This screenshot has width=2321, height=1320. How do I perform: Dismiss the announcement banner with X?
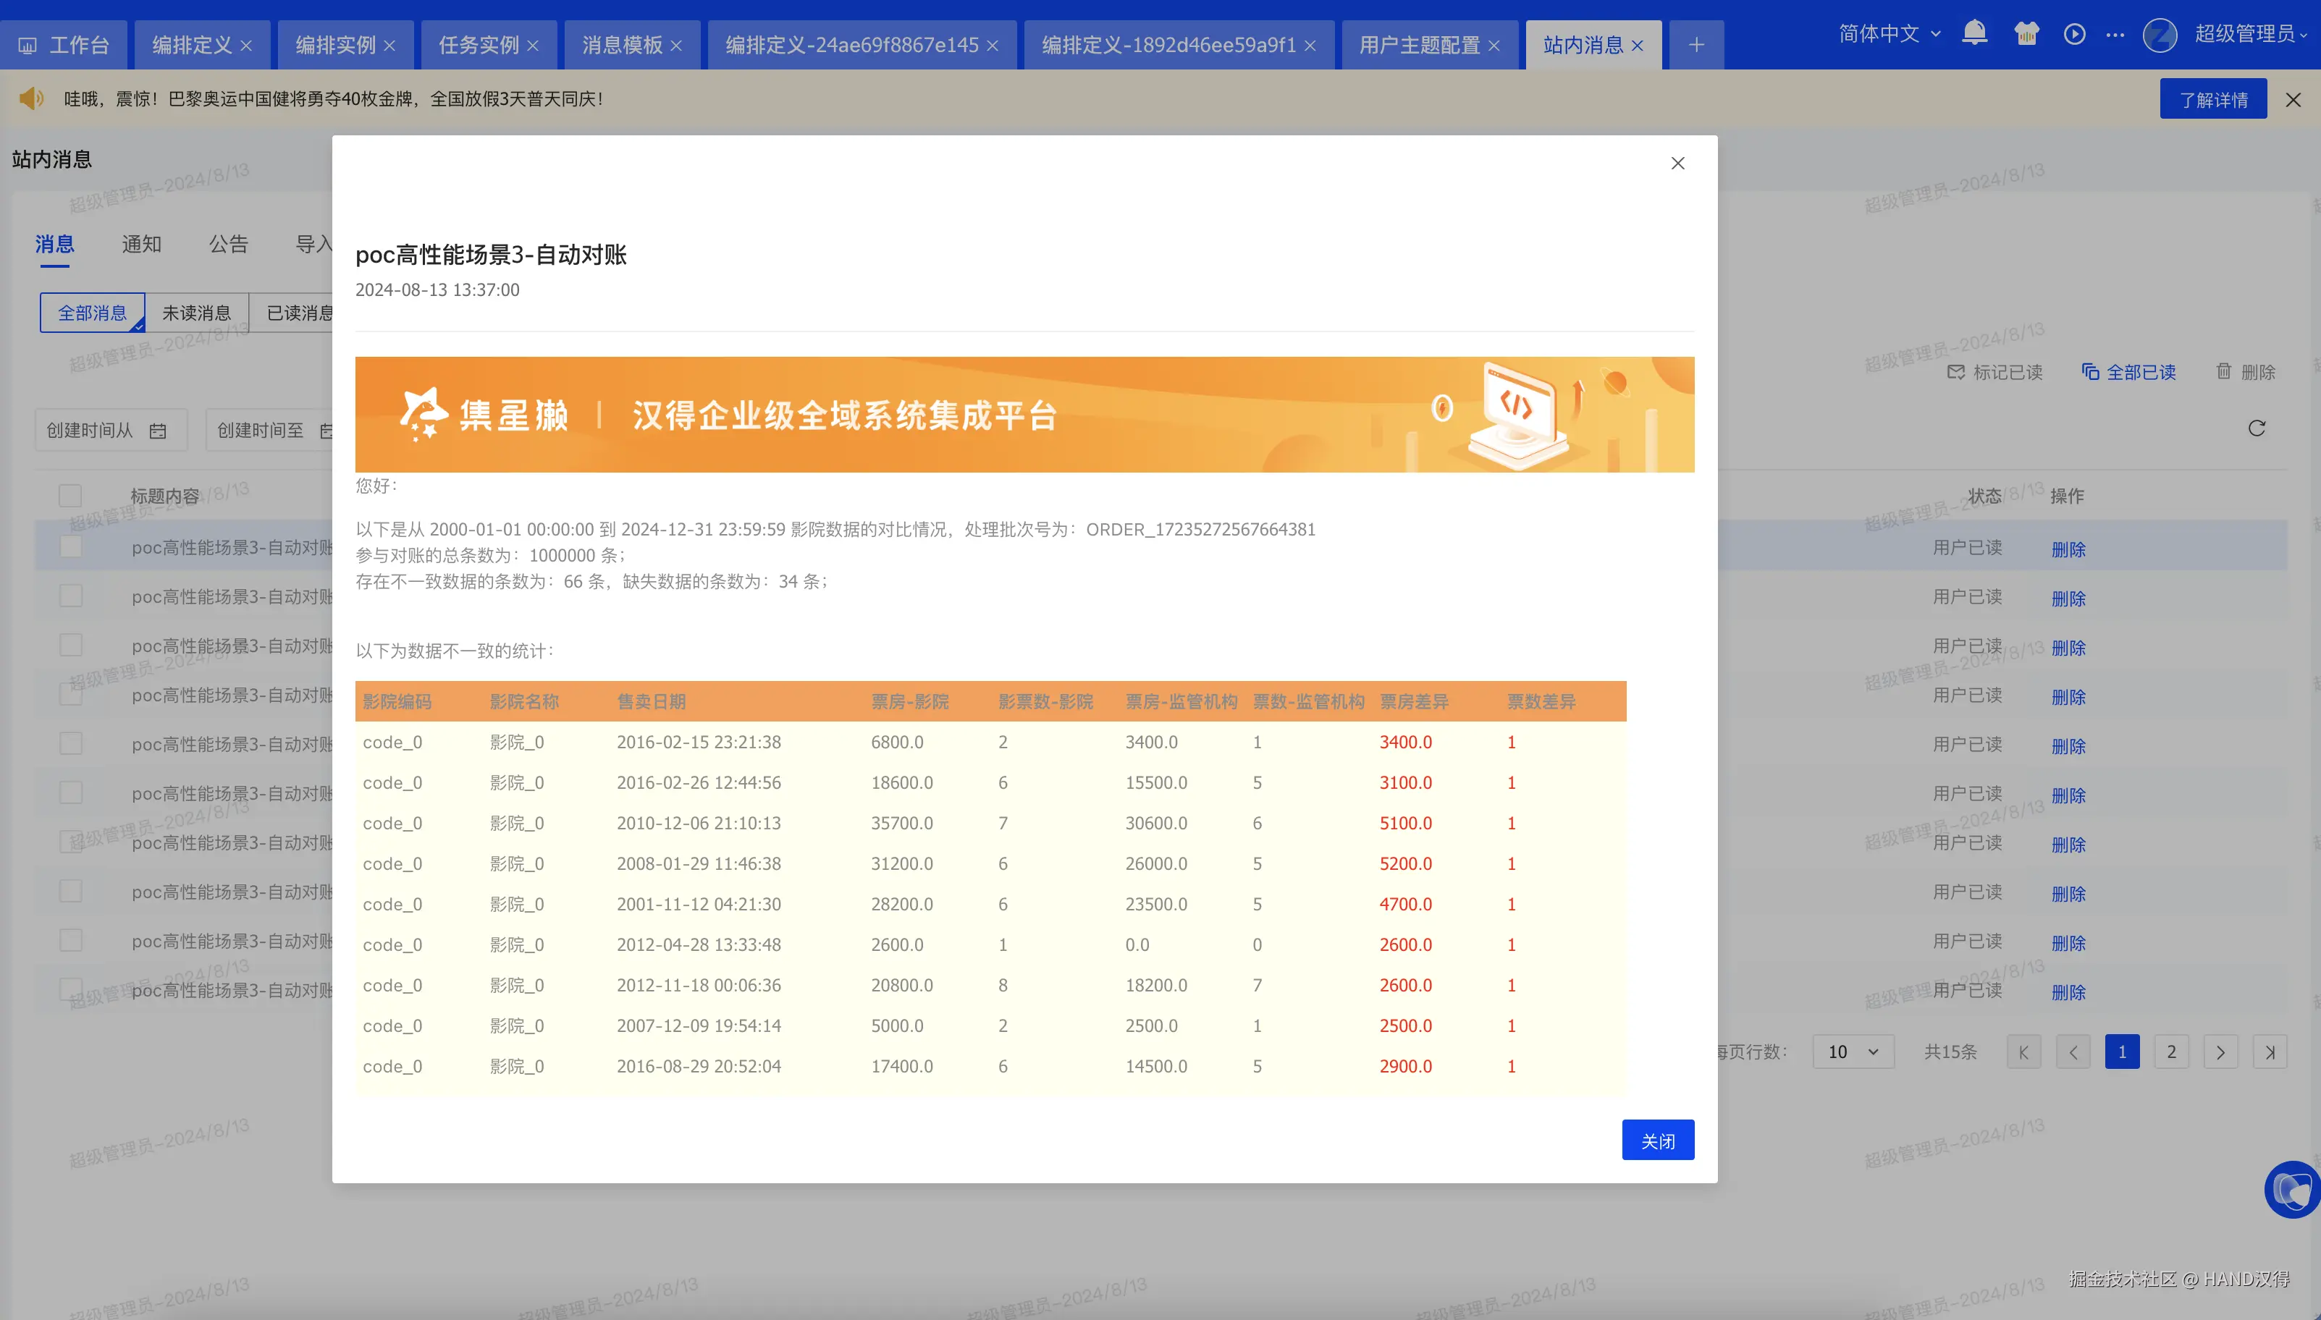tap(2293, 100)
